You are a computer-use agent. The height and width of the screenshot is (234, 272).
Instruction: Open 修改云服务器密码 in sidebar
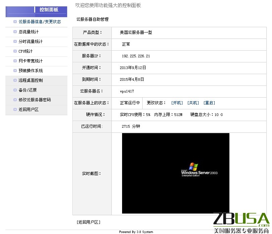pyautogui.click(x=35, y=100)
